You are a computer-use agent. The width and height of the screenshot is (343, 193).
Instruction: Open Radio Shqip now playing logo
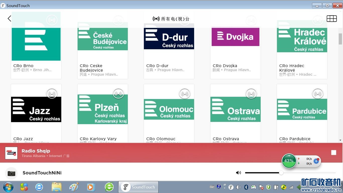click(x=11, y=153)
